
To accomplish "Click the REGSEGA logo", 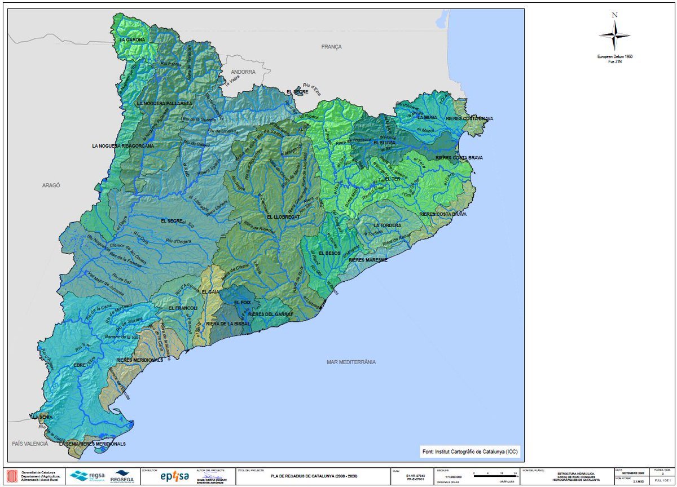I will pyautogui.click(x=121, y=477).
